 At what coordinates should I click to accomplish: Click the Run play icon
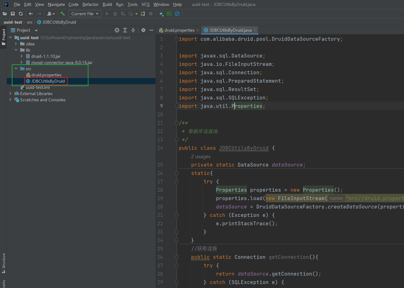point(107,14)
